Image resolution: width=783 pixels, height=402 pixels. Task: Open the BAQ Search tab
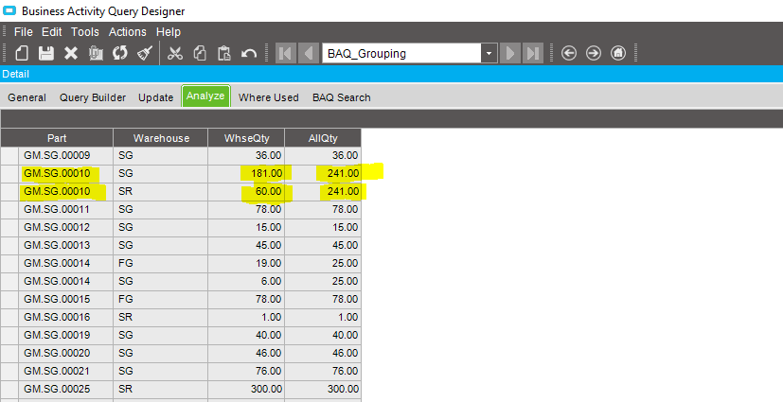[342, 97]
